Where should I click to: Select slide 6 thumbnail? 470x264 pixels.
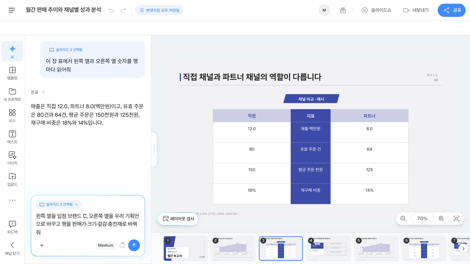(x=424, y=248)
